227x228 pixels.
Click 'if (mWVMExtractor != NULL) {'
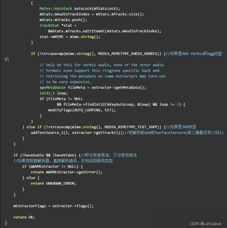coord(52,166)
